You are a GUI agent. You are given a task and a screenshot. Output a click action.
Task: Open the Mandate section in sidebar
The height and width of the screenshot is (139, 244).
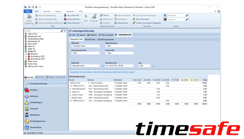tap(34, 90)
